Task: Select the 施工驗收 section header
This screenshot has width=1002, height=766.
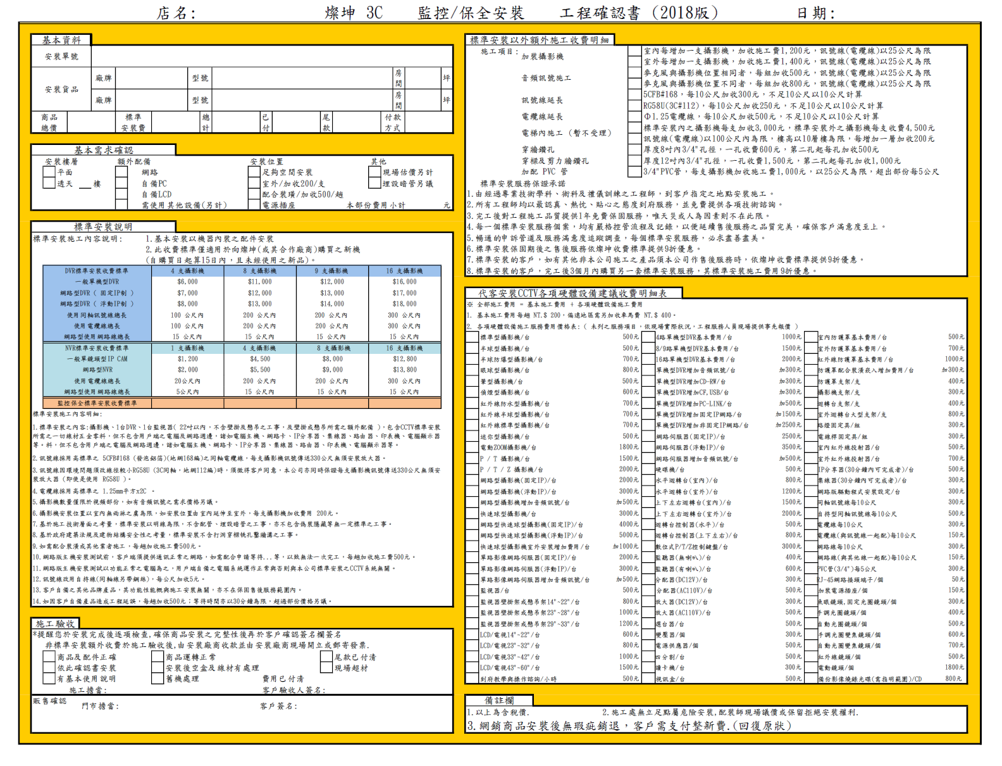Action: click(x=56, y=624)
